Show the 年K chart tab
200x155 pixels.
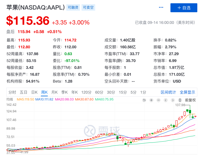pos(75,92)
